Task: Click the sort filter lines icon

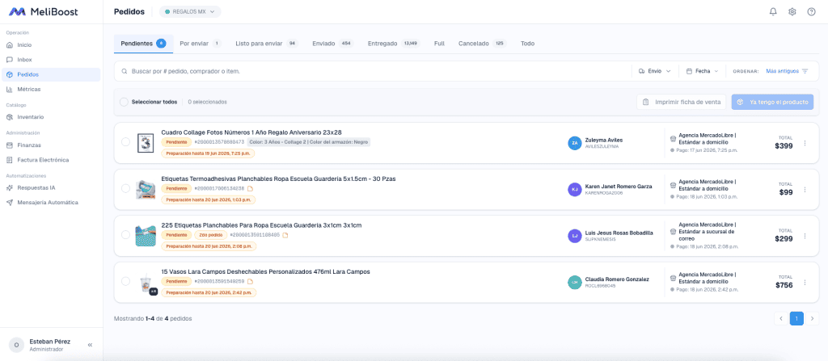Action: (x=805, y=71)
